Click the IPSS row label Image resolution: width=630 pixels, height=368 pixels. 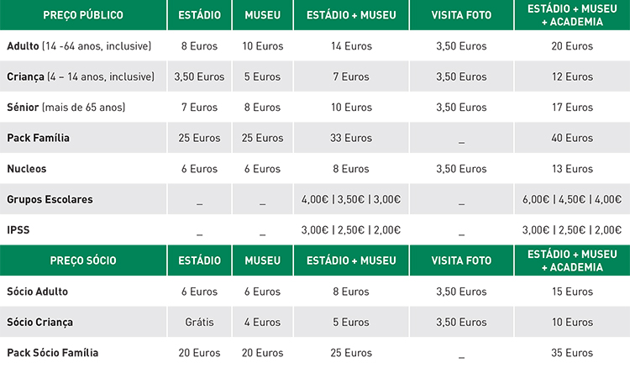[18, 230]
